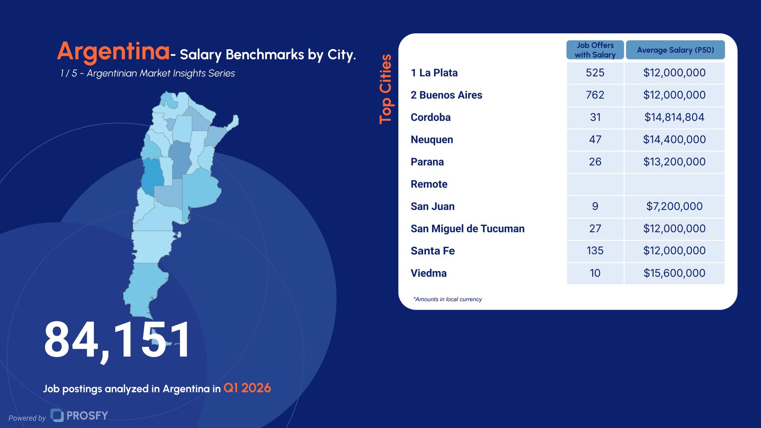
Task: Click the Argentina map graphic
Action: click(x=181, y=219)
